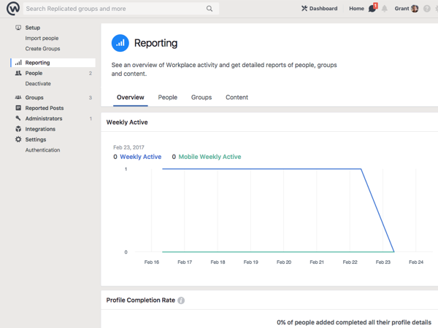
Task: Open Import people under Setup
Action: pyautogui.click(x=42, y=38)
